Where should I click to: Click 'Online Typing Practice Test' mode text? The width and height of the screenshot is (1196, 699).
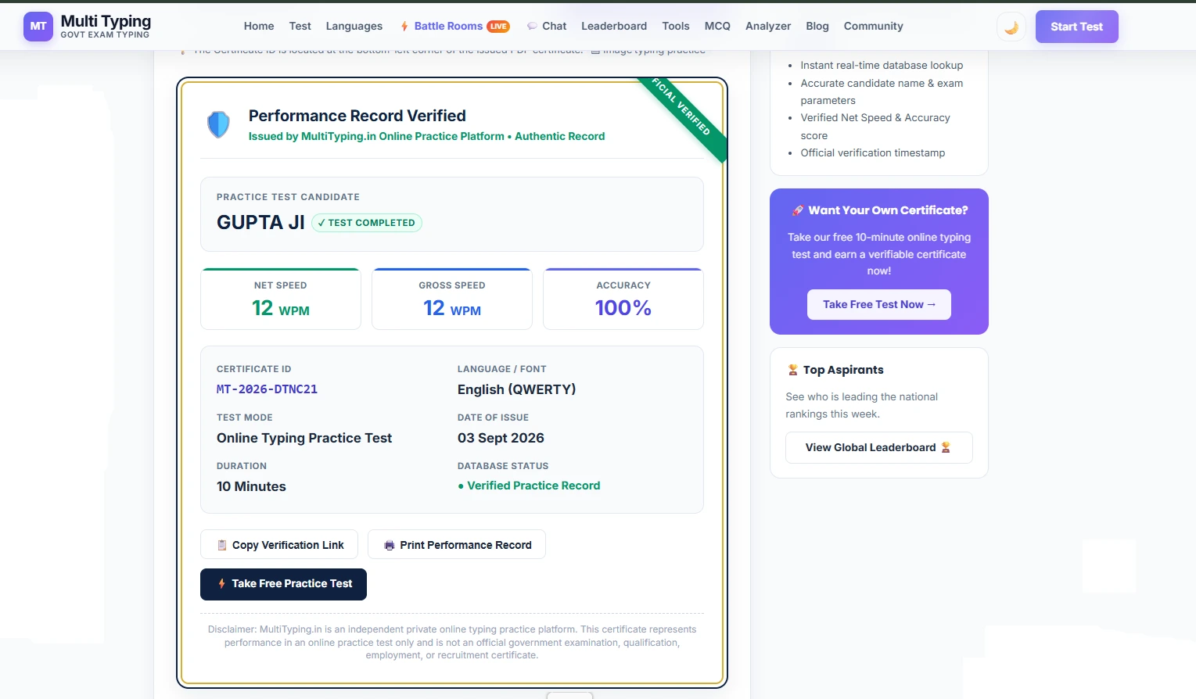[304, 438]
